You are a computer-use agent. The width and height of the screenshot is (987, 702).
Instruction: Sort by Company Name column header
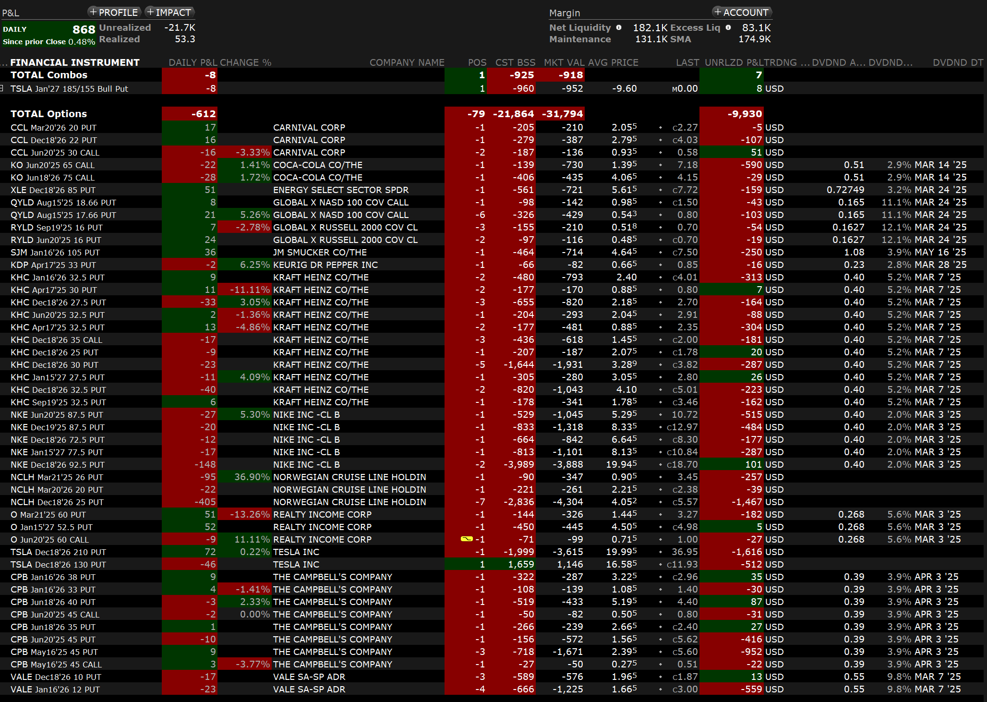pos(407,62)
